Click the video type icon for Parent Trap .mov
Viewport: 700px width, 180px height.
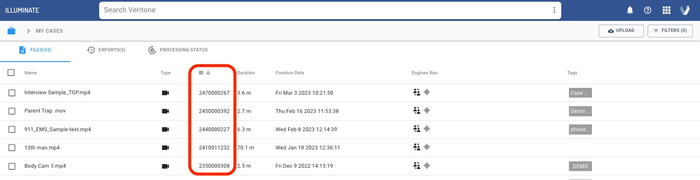click(166, 111)
